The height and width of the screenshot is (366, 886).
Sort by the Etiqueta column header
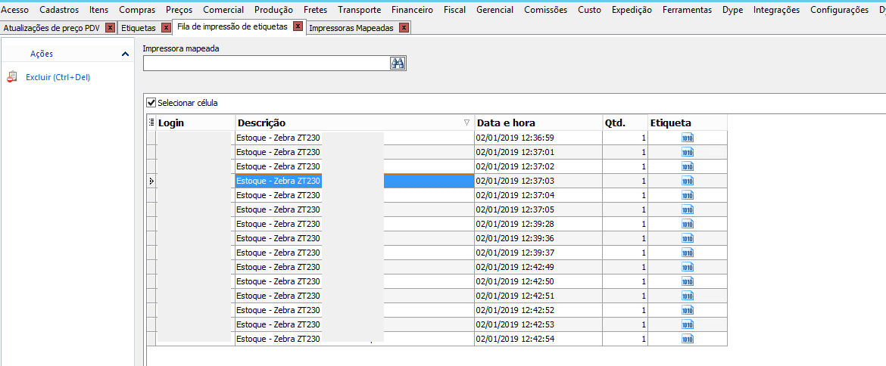pos(687,123)
